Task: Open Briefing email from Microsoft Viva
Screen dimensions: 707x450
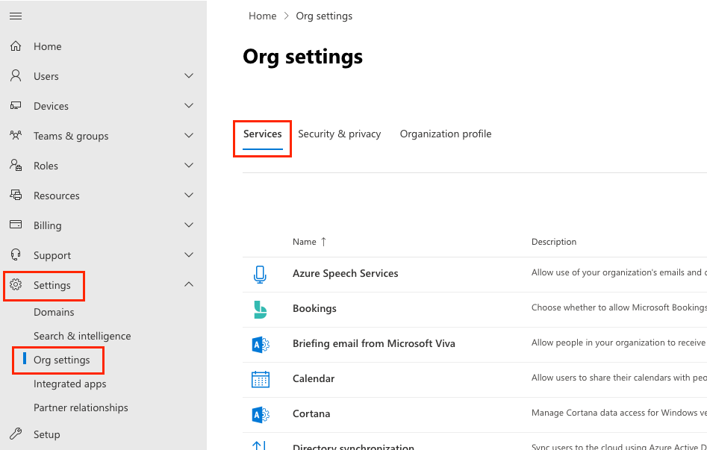Action: (x=374, y=343)
